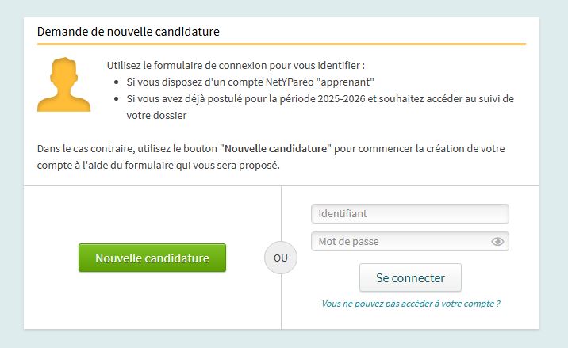
Task: Focus the Mot de passe field
Action: pyautogui.click(x=401, y=242)
